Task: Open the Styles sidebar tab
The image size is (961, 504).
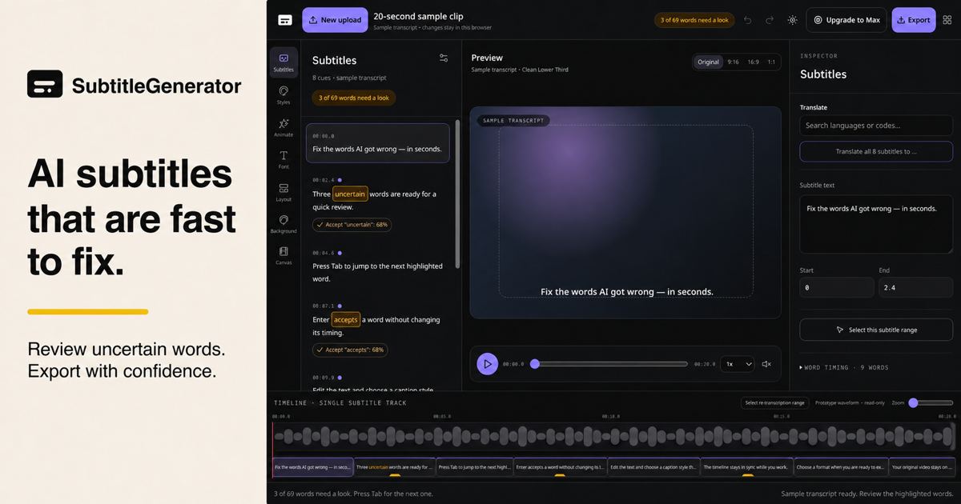Action: pyautogui.click(x=283, y=95)
